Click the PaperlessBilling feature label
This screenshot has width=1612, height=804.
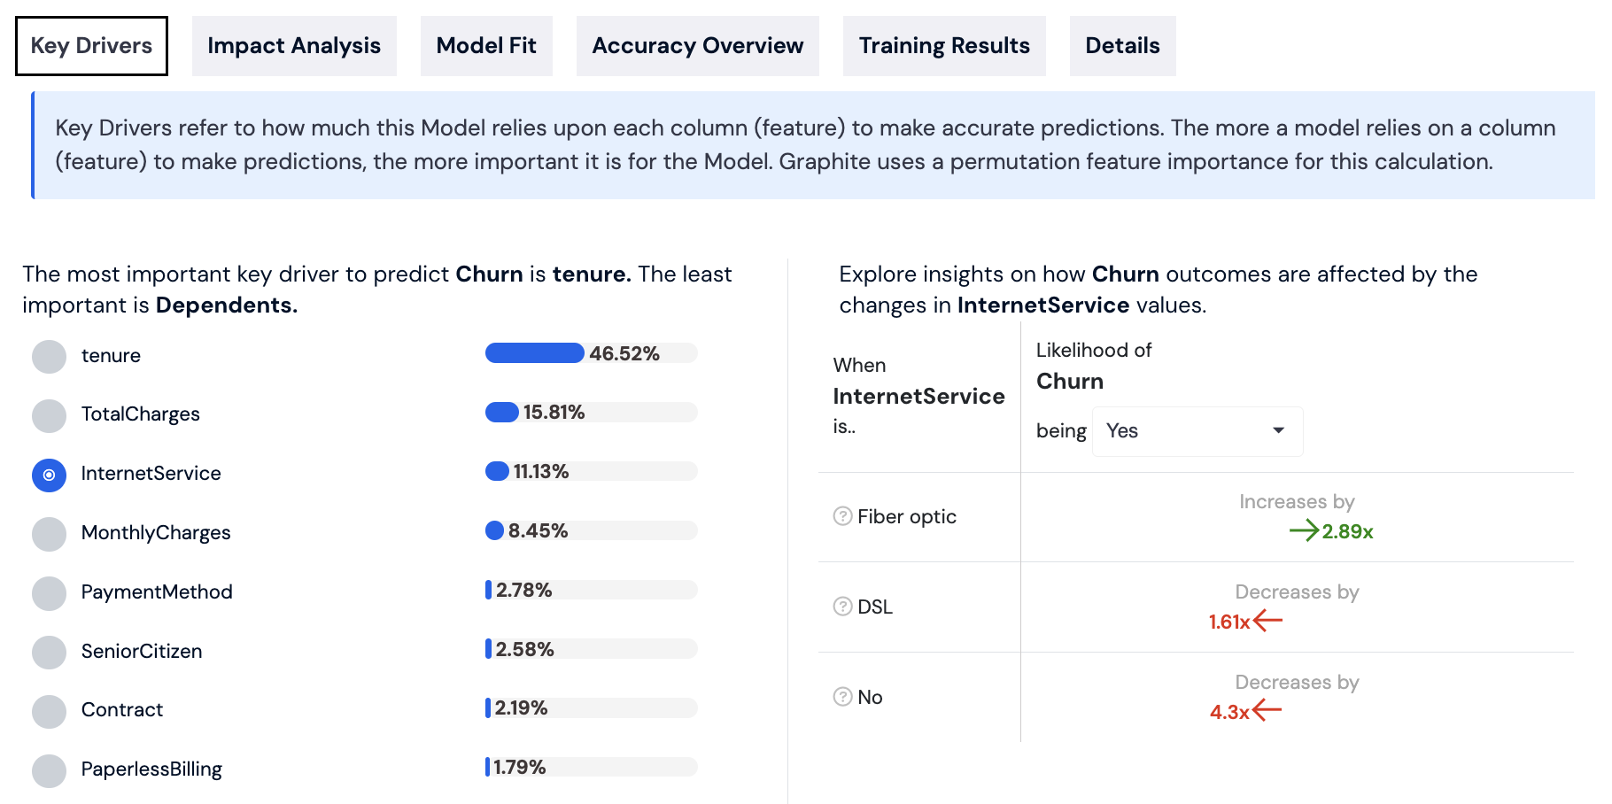(151, 769)
